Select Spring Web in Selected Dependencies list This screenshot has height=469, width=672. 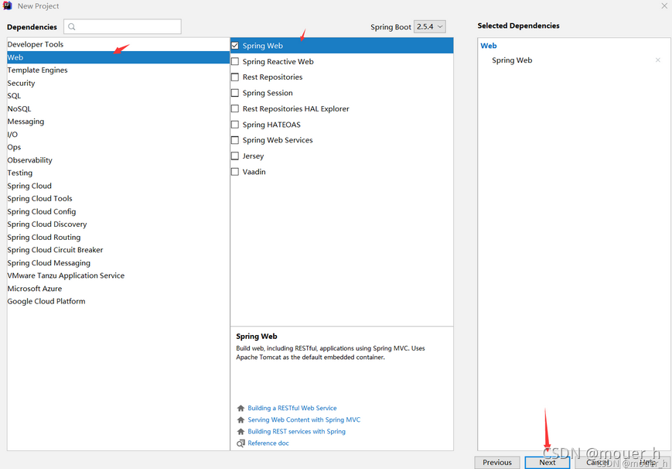pos(512,60)
